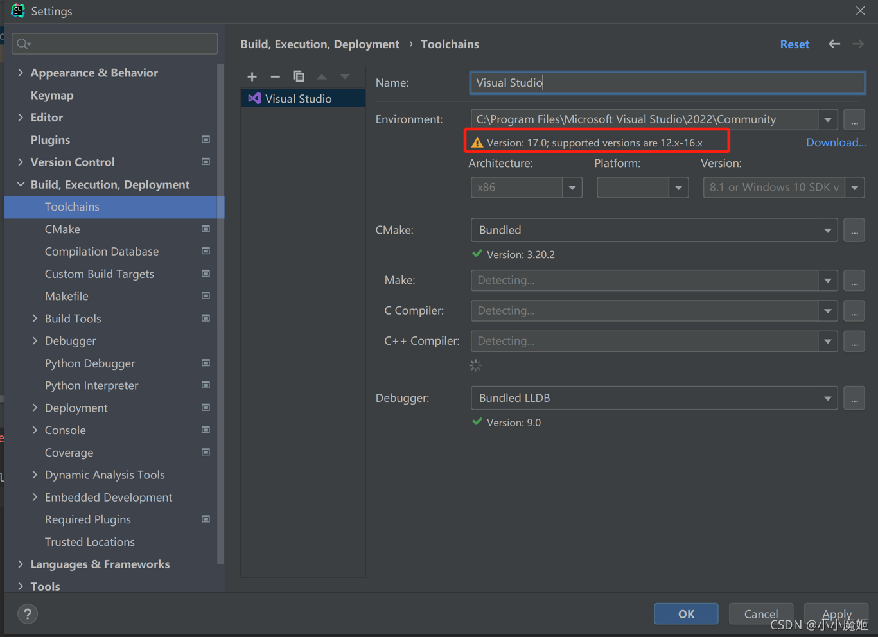The image size is (878, 637).
Task: Open the CMake Bundled dropdown
Action: pos(828,230)
